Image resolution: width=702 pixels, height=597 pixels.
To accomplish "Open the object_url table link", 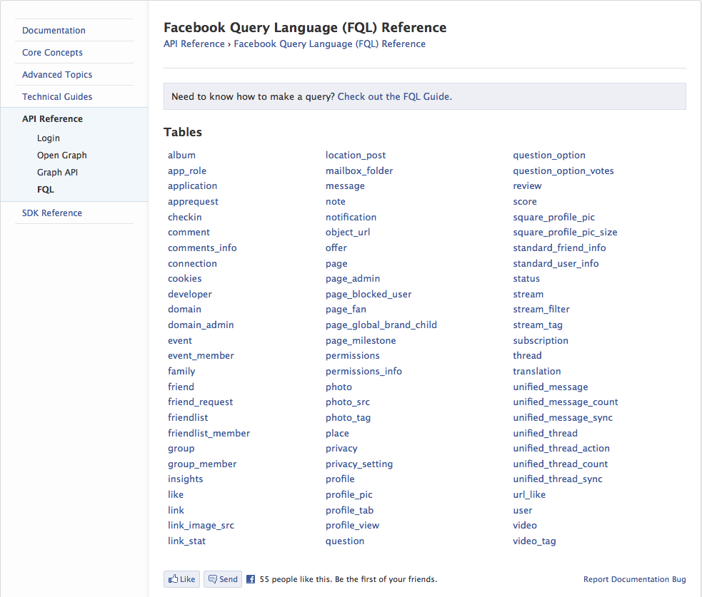I will [x=348, y=233].
